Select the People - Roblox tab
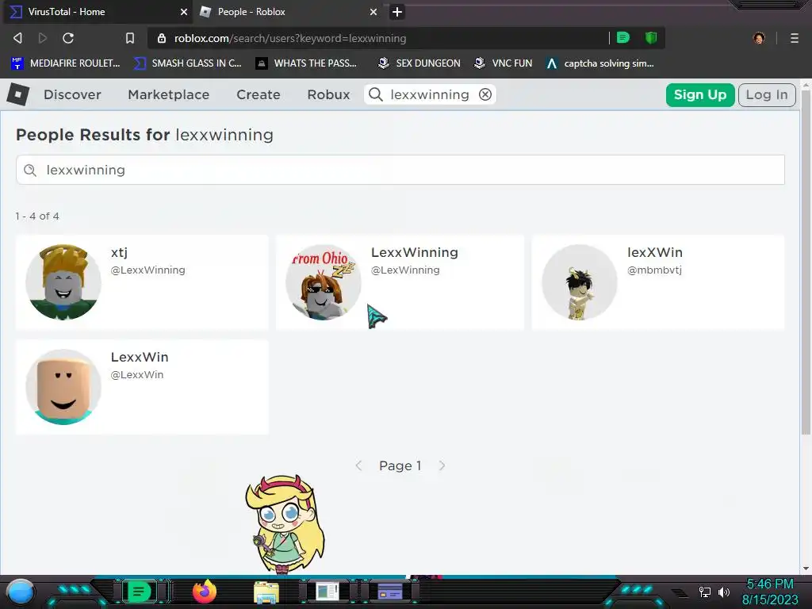 click(x=288, y=12)
